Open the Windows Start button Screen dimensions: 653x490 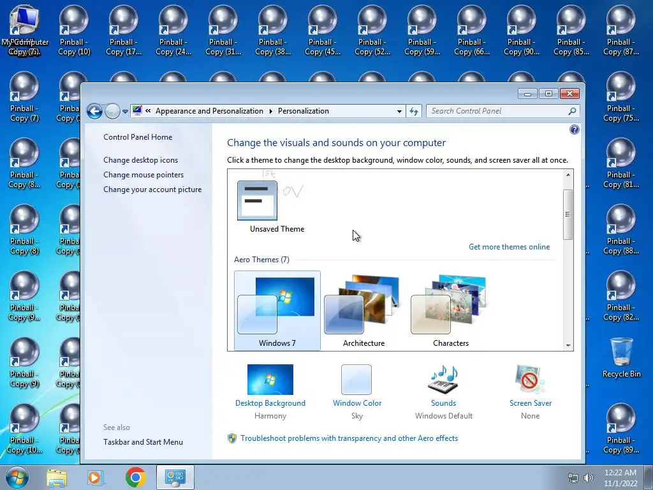[17, 477]
